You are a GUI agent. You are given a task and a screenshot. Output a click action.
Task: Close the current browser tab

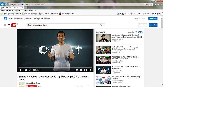23,8
